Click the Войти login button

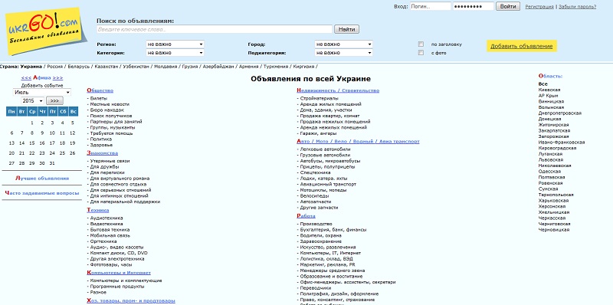click(508, 6)
